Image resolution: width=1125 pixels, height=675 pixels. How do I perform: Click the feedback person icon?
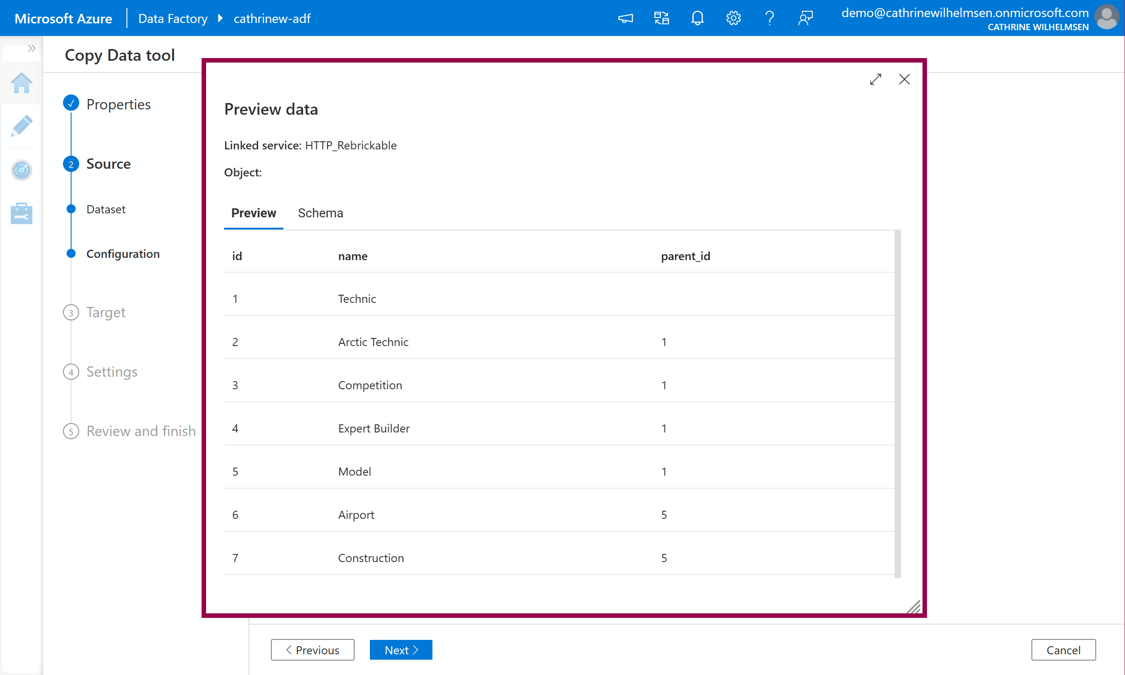pyautogui.click(x=805, y=18)
